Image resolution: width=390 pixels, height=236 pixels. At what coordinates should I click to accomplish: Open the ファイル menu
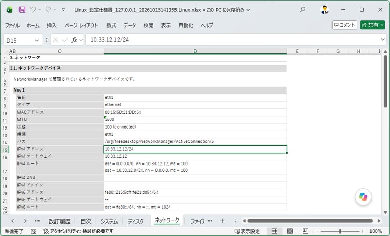[12, 25]
